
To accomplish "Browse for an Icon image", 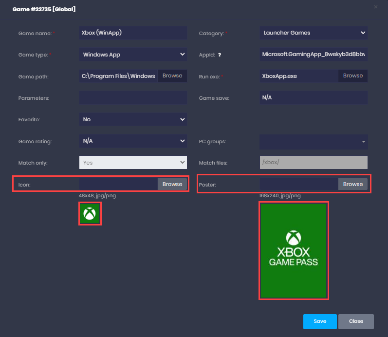I will 172,184.
